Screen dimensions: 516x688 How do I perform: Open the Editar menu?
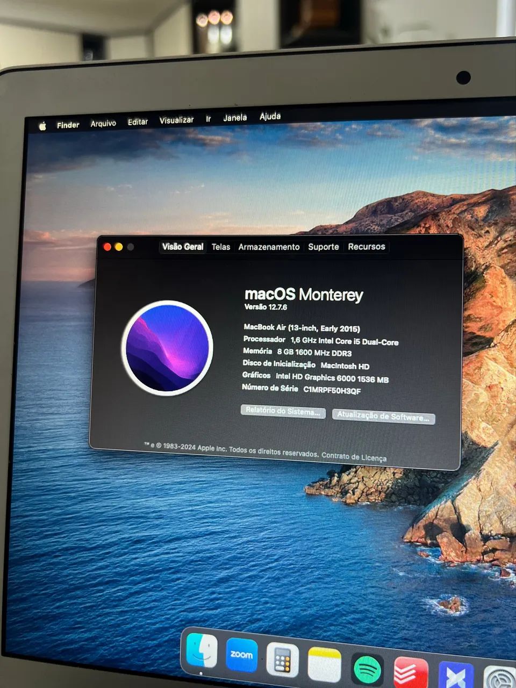click(x=138, y=121)
